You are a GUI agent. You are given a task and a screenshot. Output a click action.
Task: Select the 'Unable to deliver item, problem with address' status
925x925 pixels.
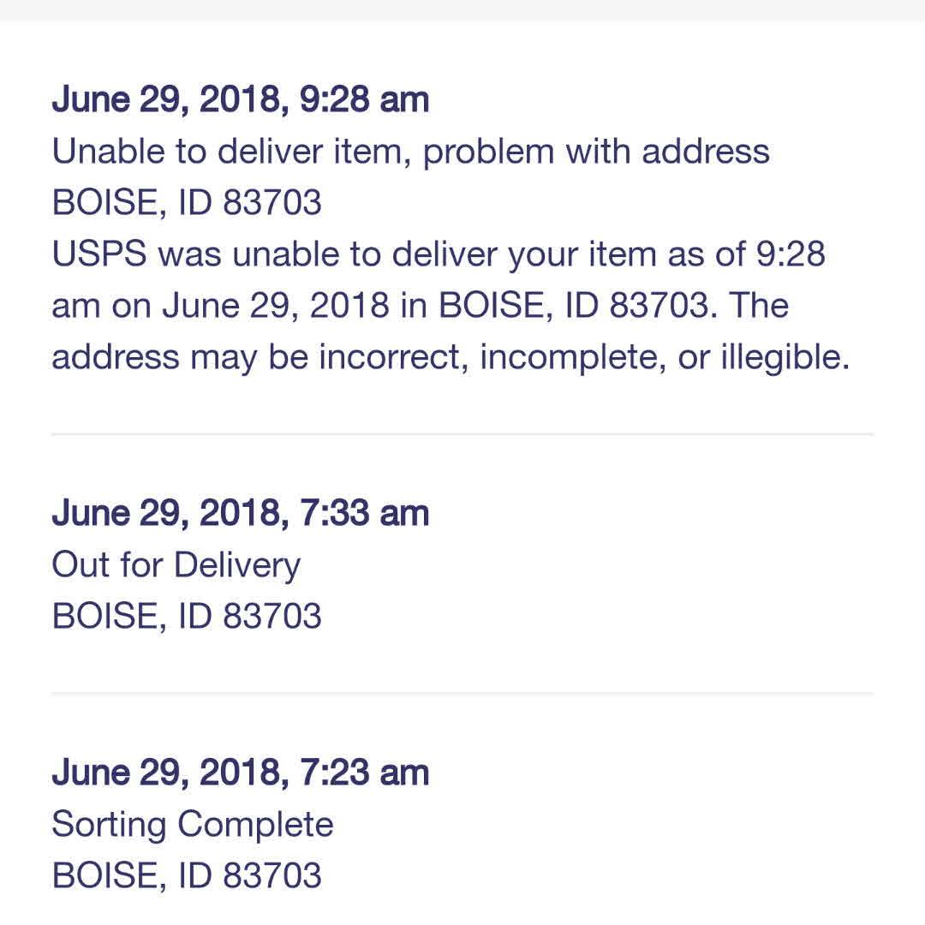[x=410, y=152]
